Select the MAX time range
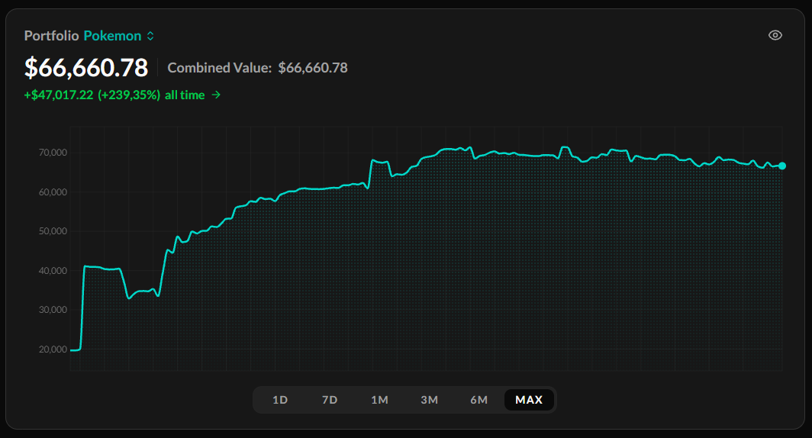The image size is (812, 438). click(529, 400)
